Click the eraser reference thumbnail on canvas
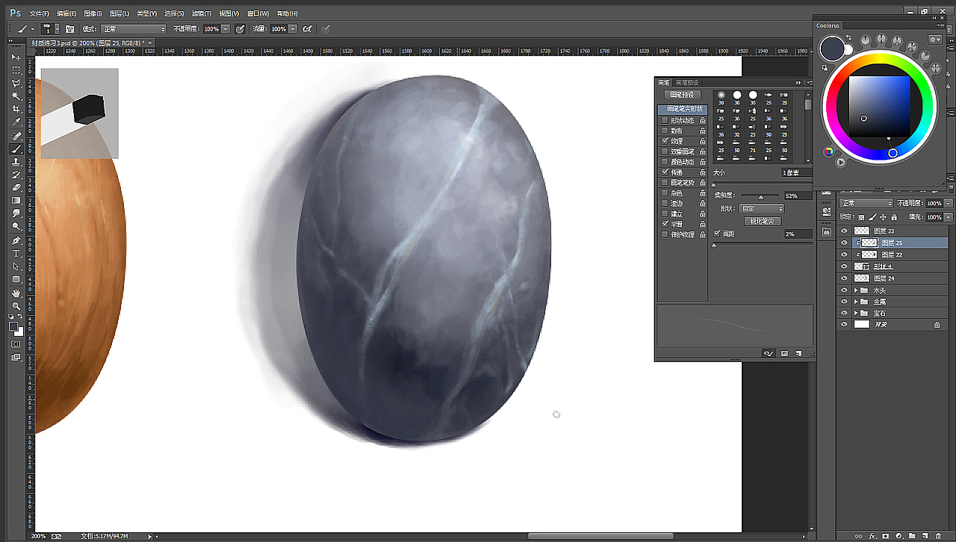Image resolution: width=956 pixels, height=542 pixels. [x=80, y=113]
